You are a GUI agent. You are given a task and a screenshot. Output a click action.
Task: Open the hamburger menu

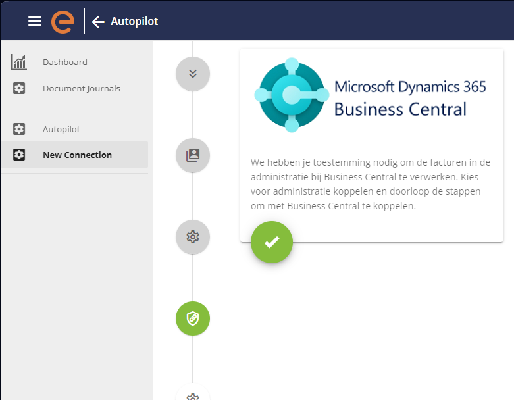pos(35,21)
